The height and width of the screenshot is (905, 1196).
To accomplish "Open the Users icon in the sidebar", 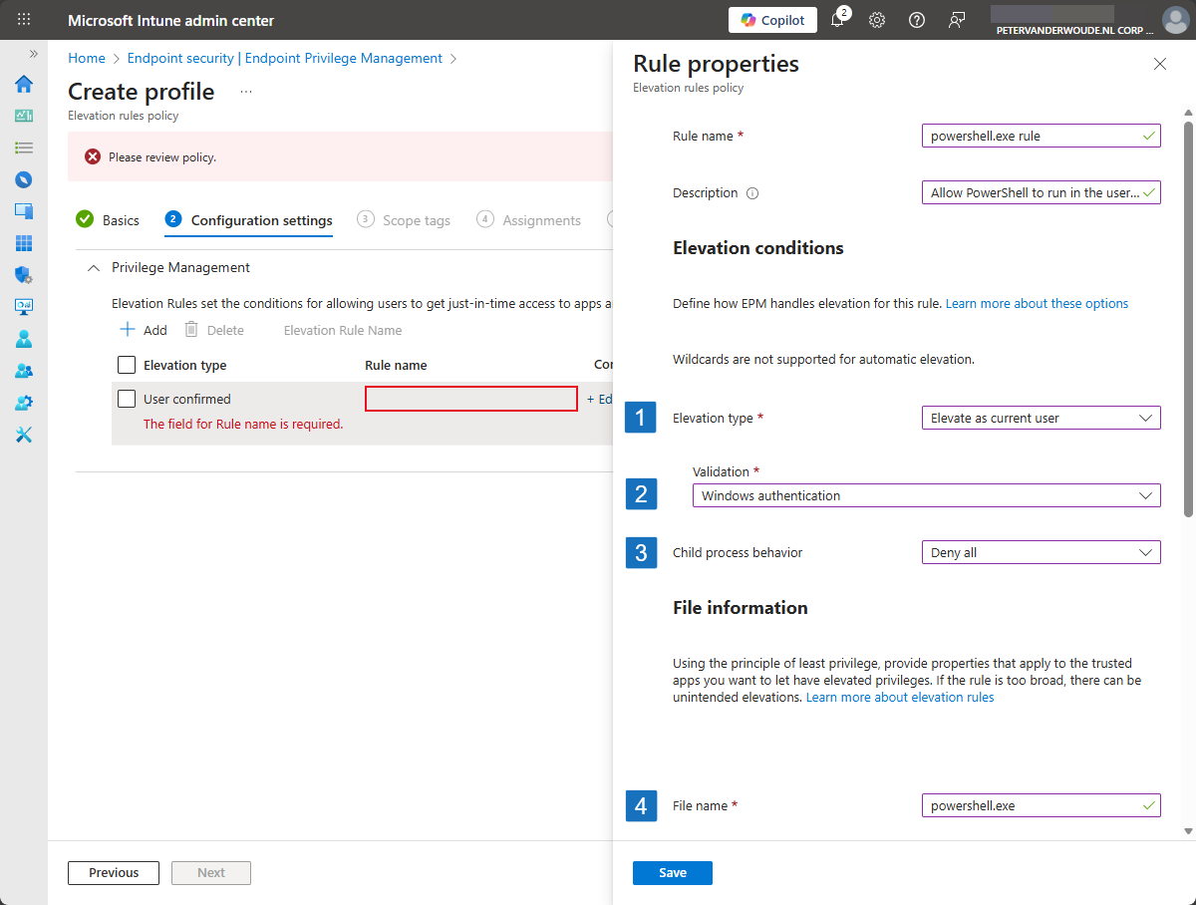I will point(24,339).
